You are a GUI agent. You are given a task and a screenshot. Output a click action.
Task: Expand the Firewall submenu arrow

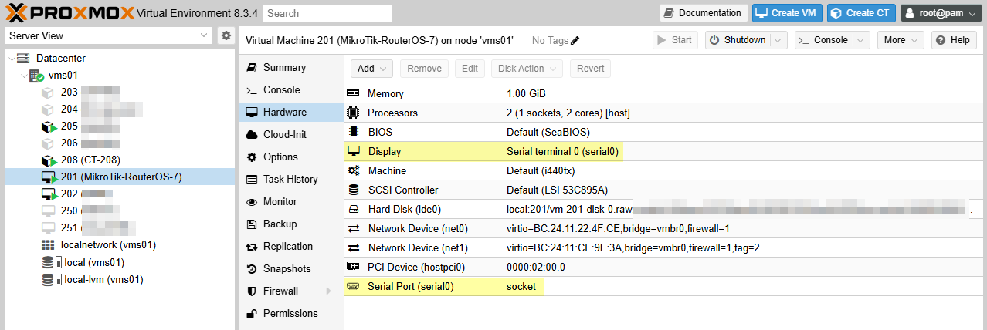coord(327,291)
